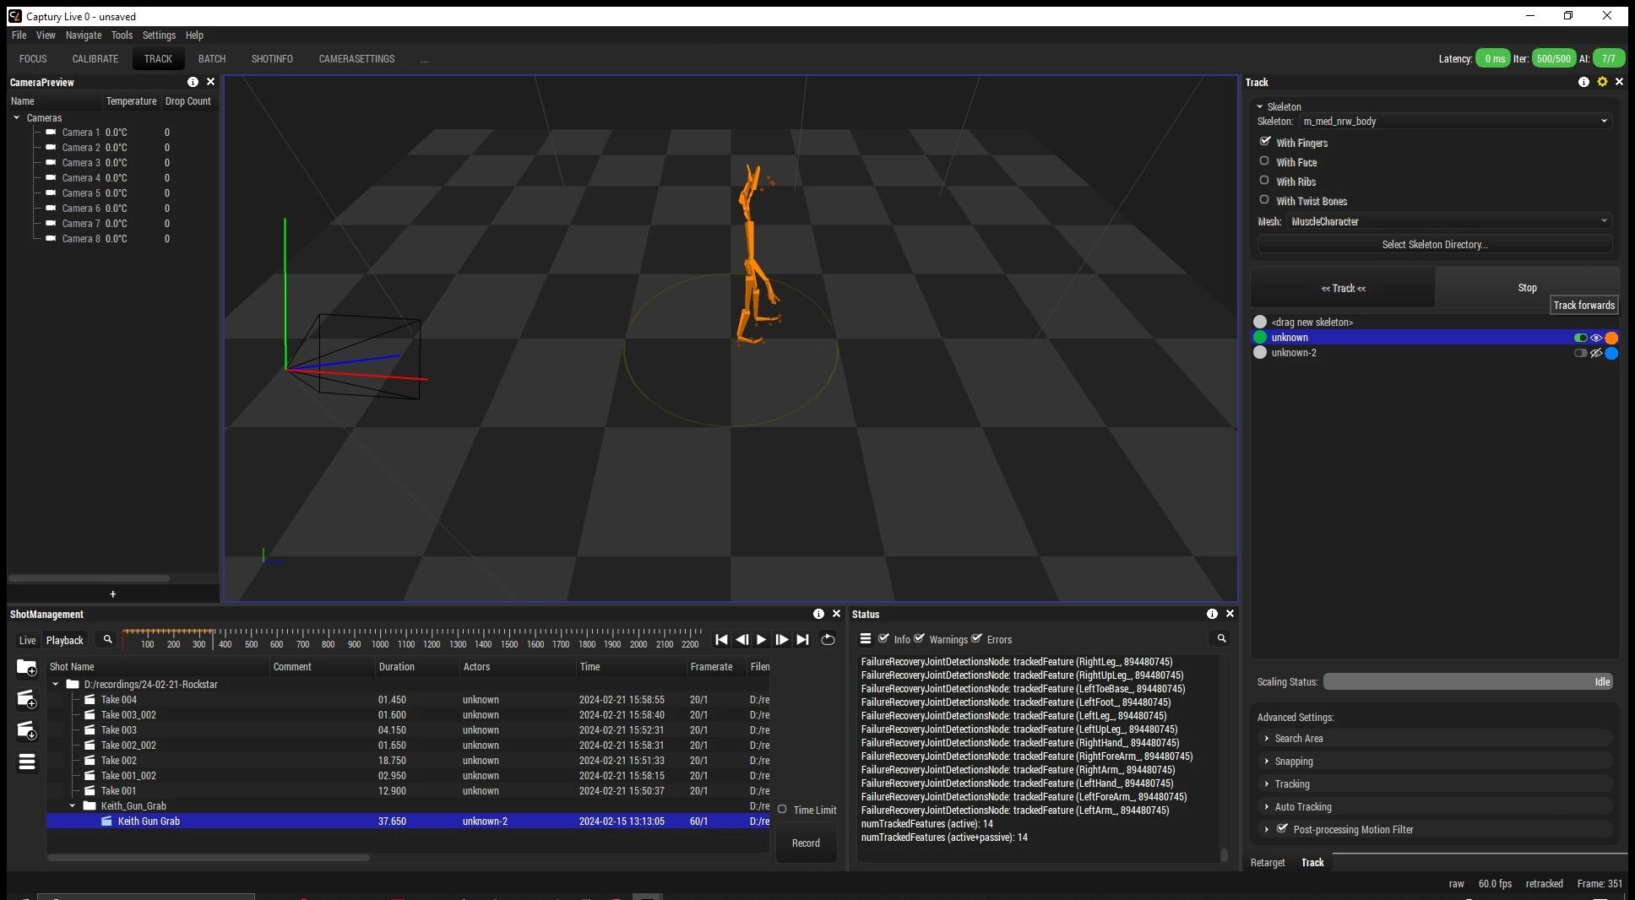The image size is (1635, 900).
Task: Collapse the Keith_Gun_Grab folder
Action: pos(73,806)
